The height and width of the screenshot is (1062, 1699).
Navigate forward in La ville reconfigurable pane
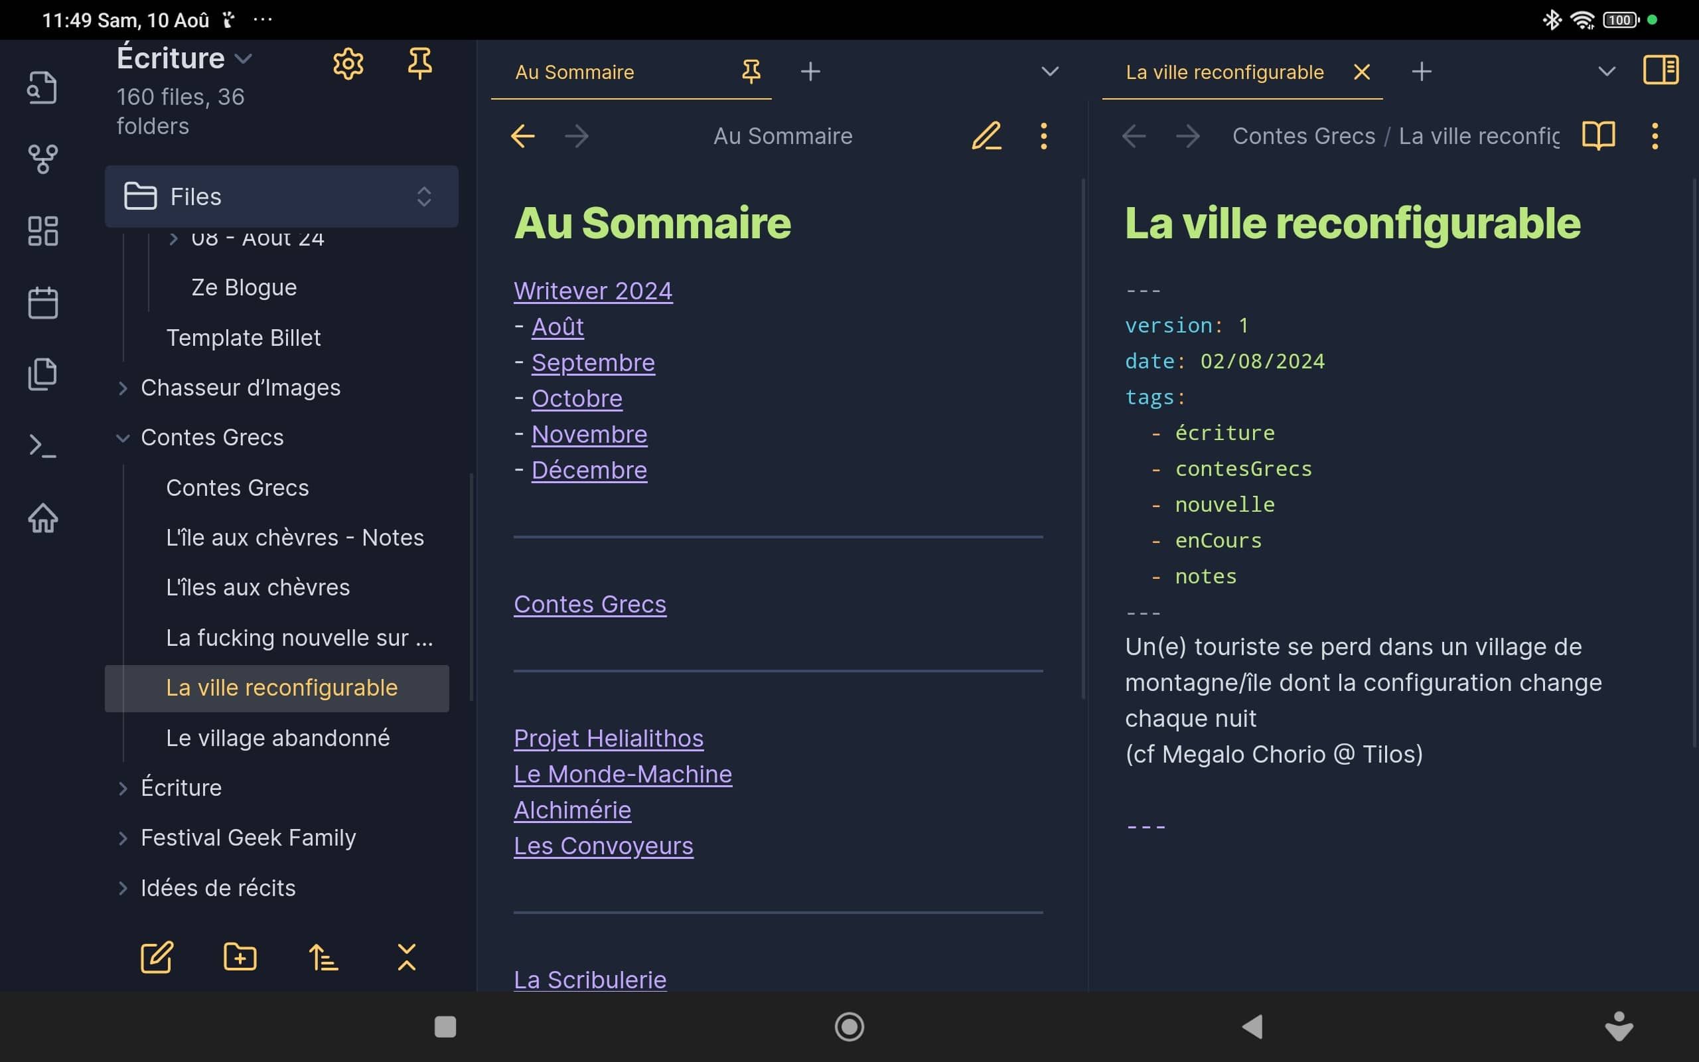1188,136
